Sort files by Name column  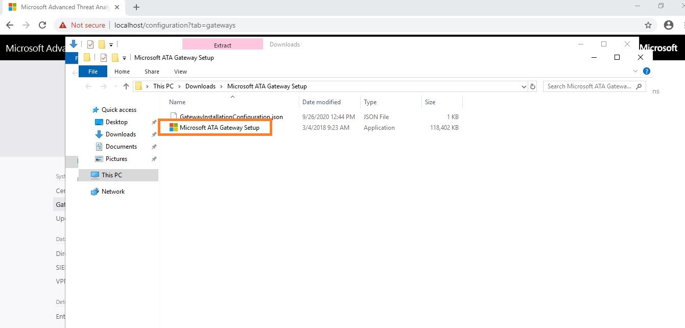pos(177,102)
